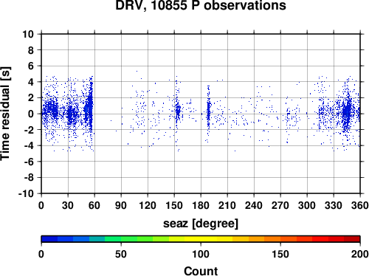Click the plot title DRV P observations
The height and width of the screenshot is (276, 369).
click(x=201, y=5)
